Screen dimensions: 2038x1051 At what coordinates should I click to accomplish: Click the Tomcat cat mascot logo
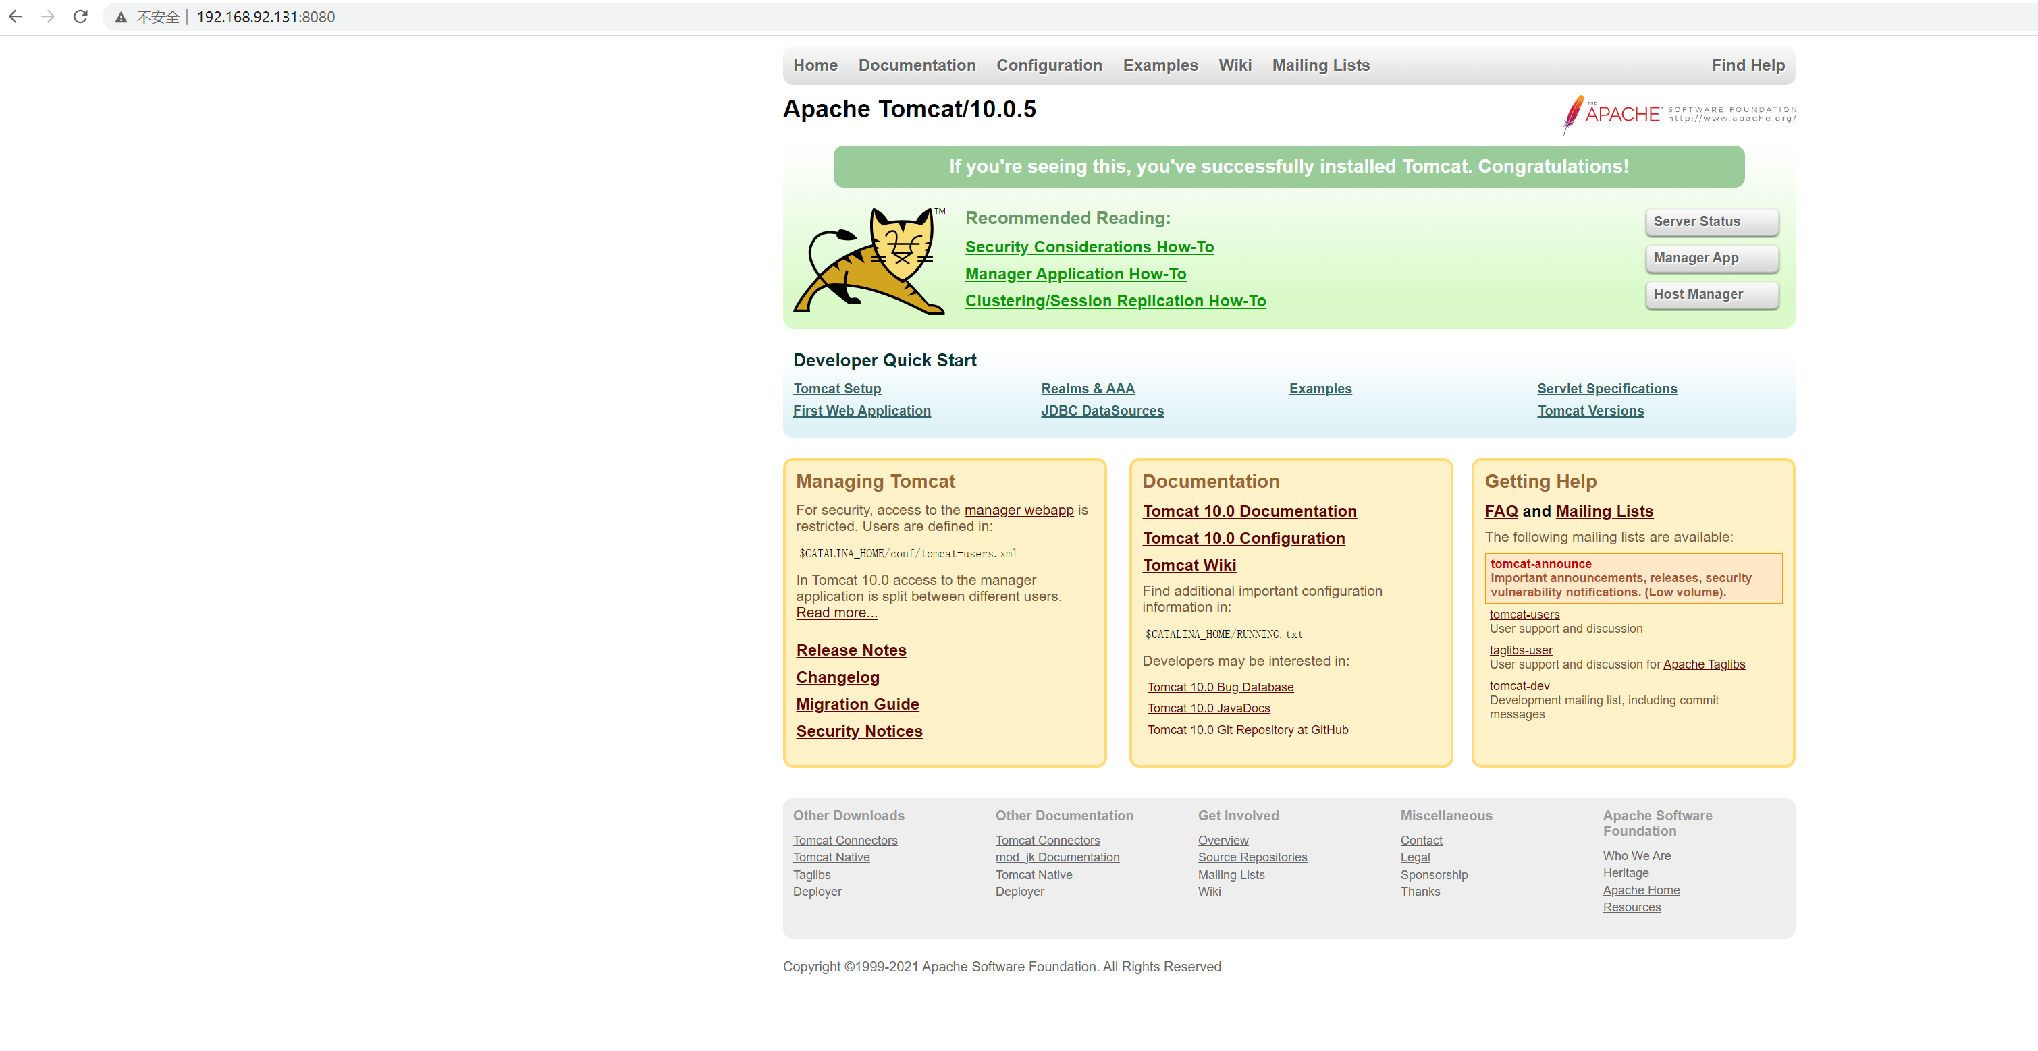tap(869, 261)
